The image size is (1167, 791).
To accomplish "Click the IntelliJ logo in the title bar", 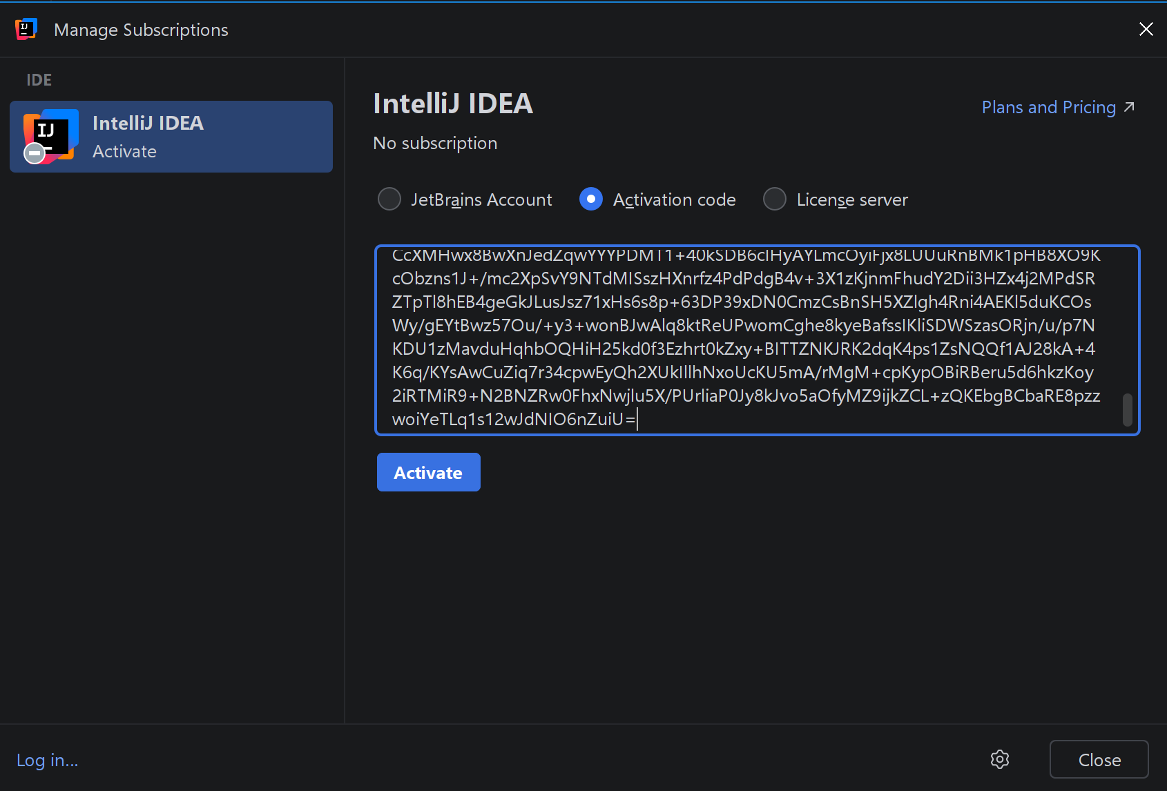I will pyautogui.click(x=26, y=29).
